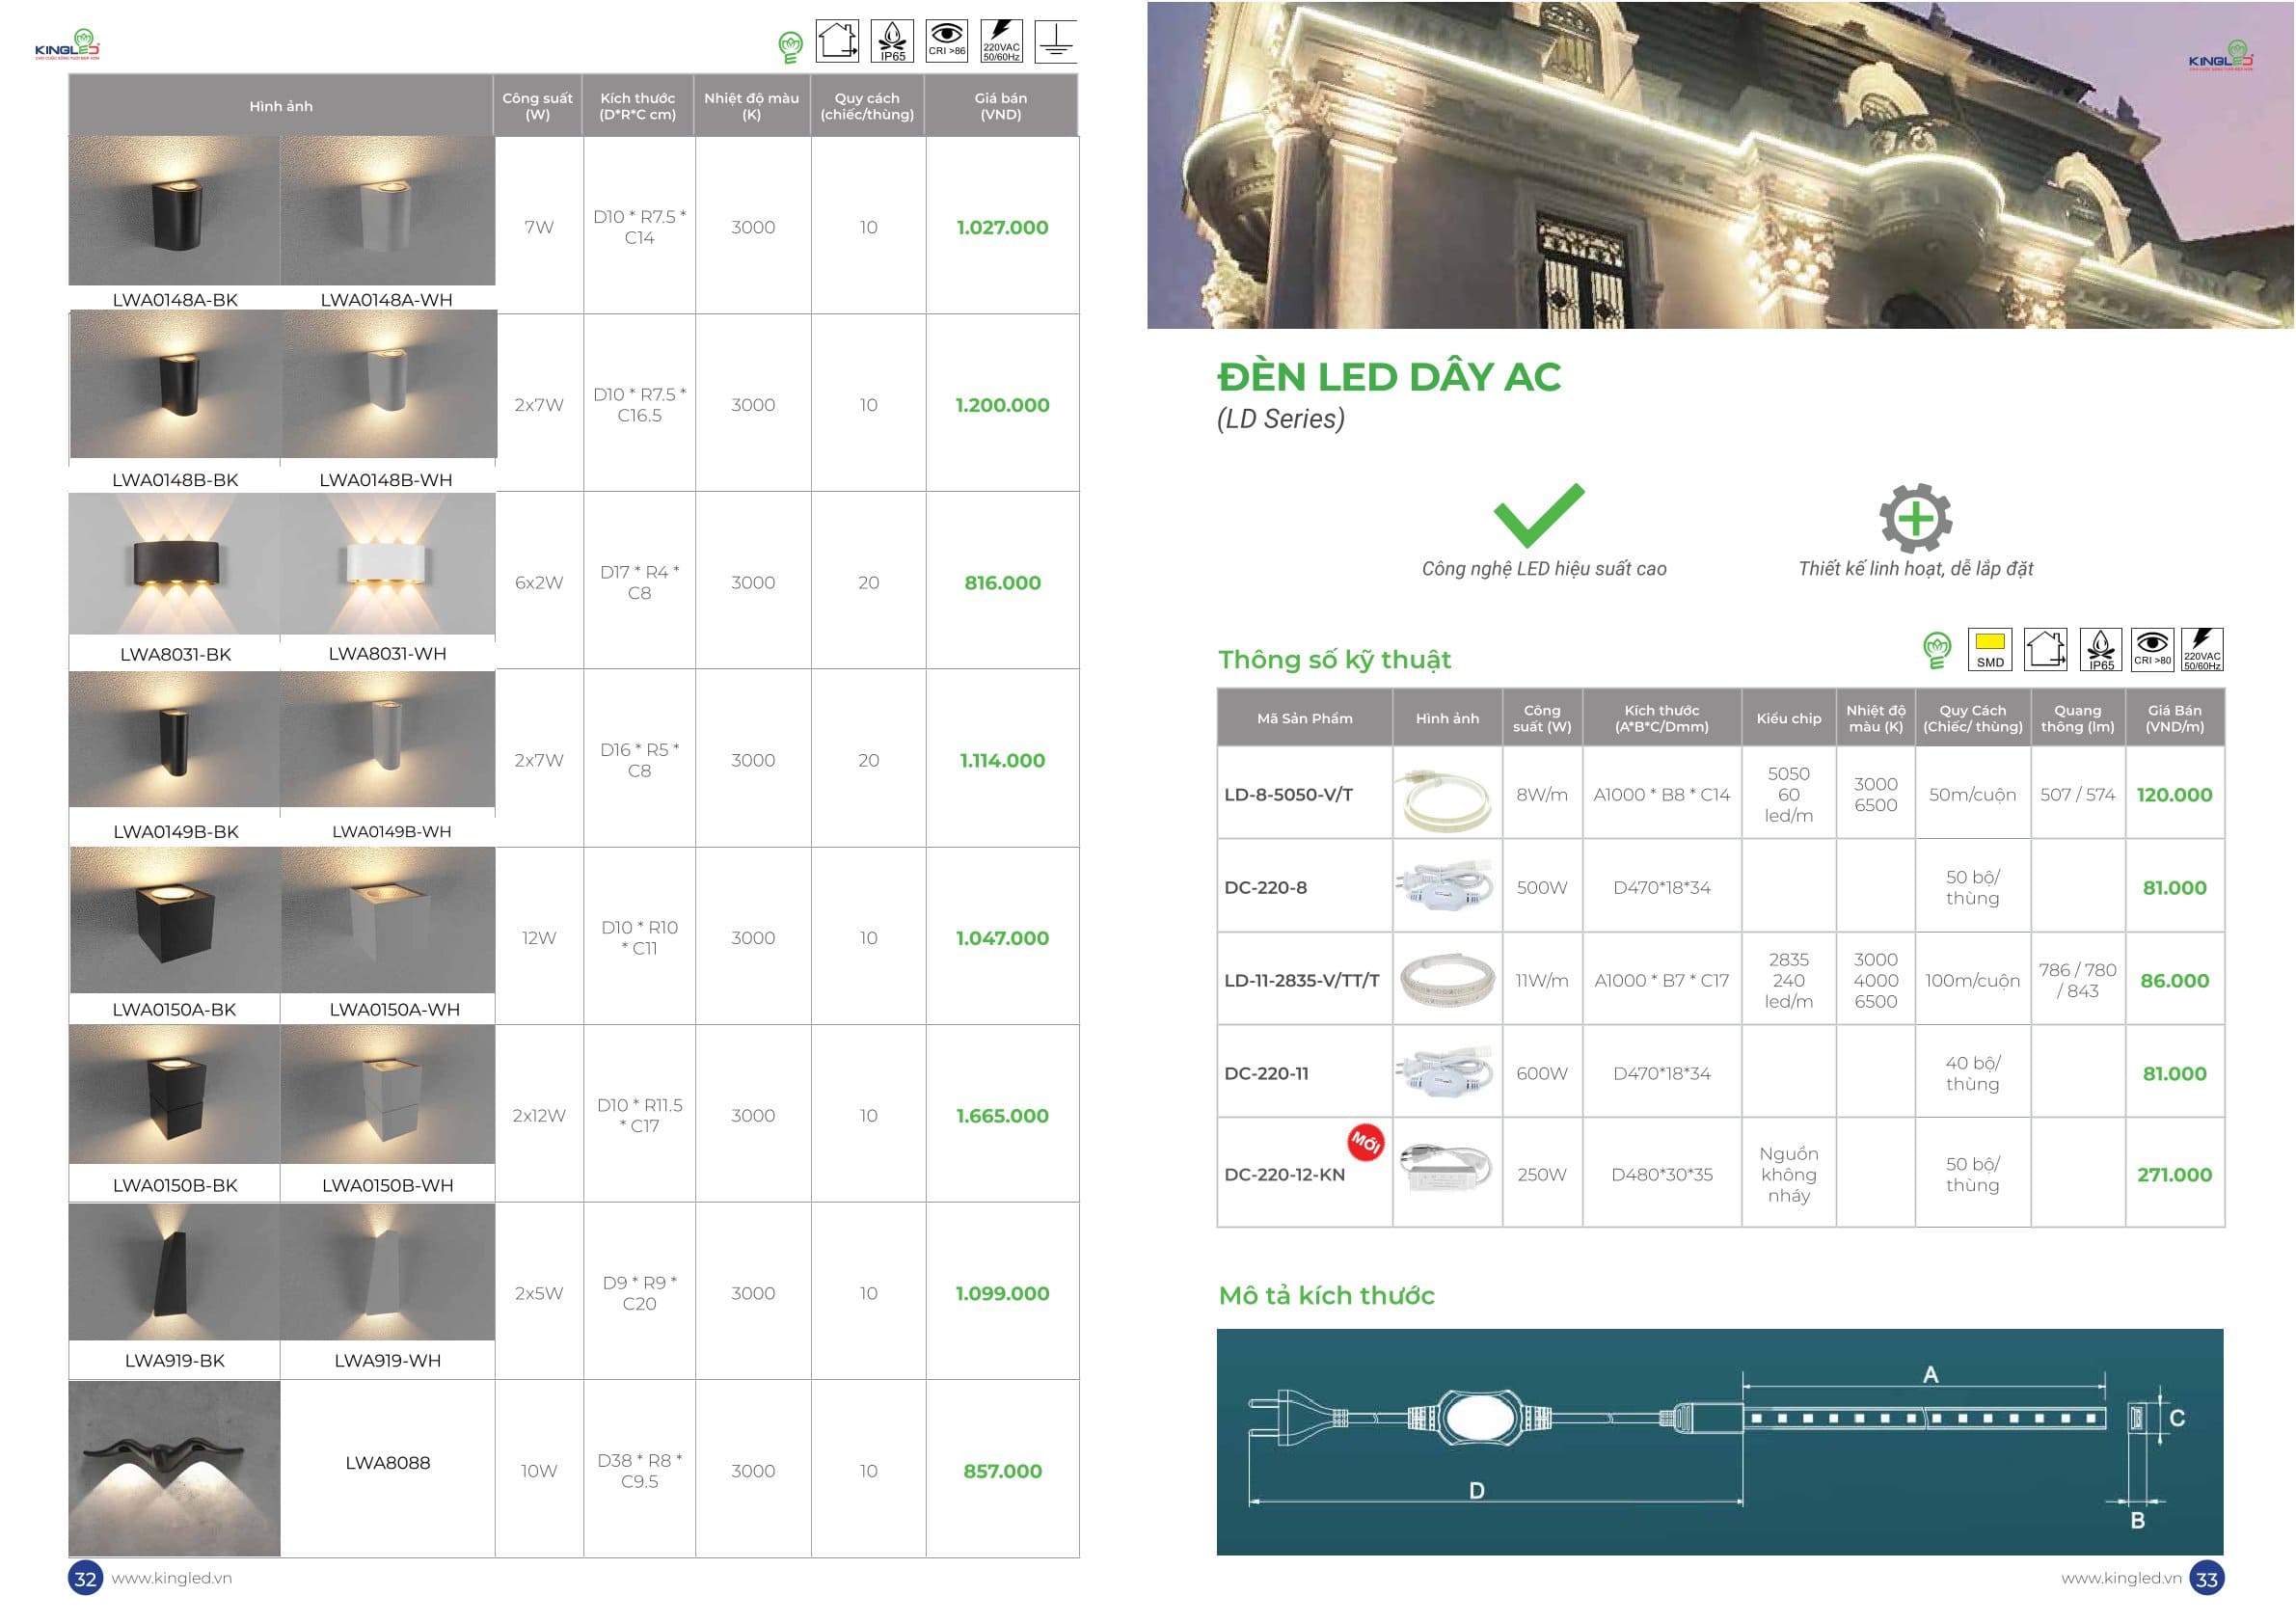Viewport: 2296px width, 1623px height.
Task: Click the KingLED logo on left page
Action: [67, 46]
